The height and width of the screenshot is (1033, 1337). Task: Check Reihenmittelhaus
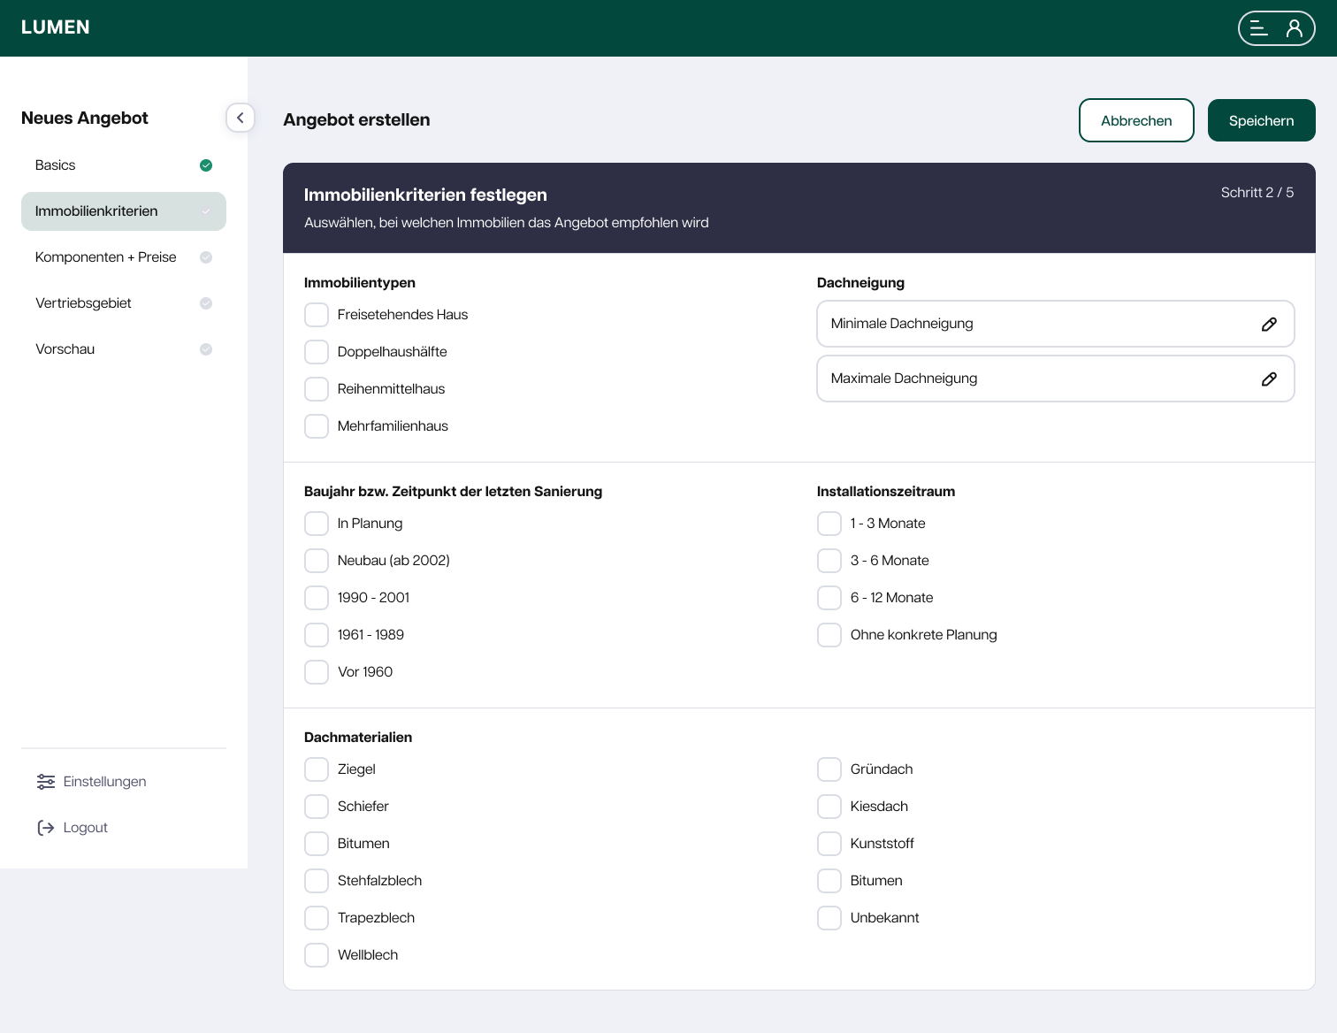click(x=317, y=389)
